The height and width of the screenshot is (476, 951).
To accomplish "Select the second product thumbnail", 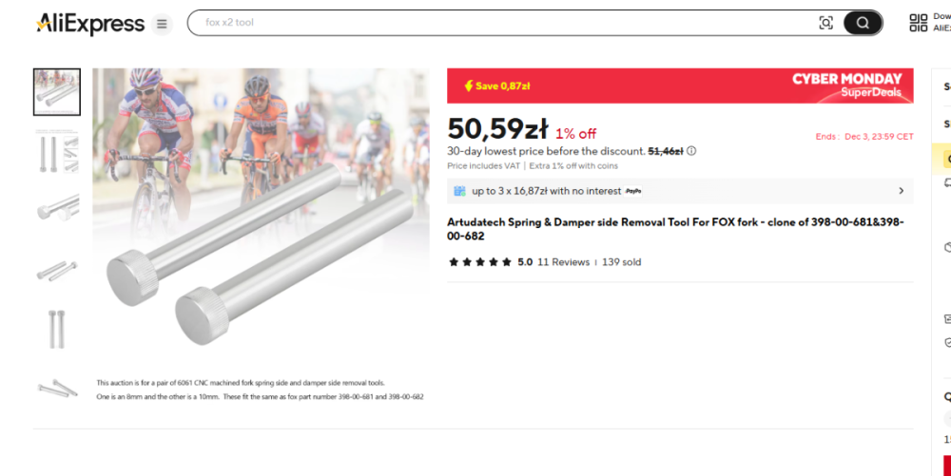I will coord(57,152).
